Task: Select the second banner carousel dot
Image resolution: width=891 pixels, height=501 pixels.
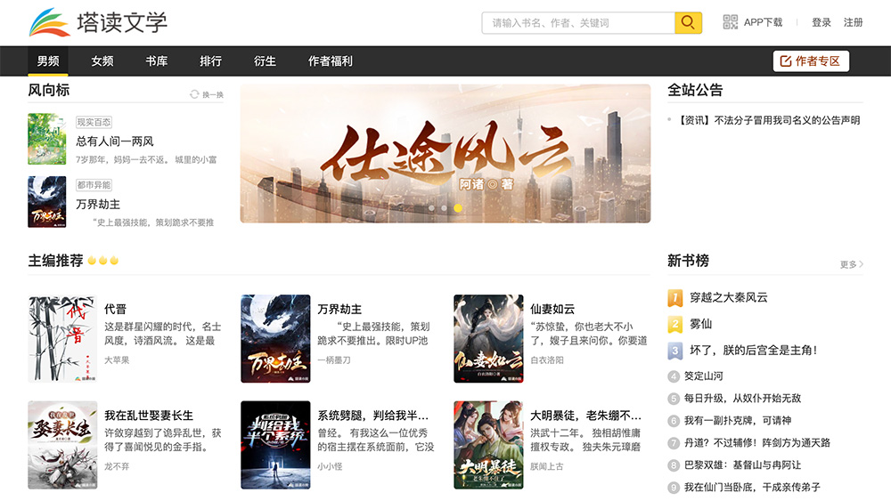Action: pyautogui.click(x=445, y=208)
